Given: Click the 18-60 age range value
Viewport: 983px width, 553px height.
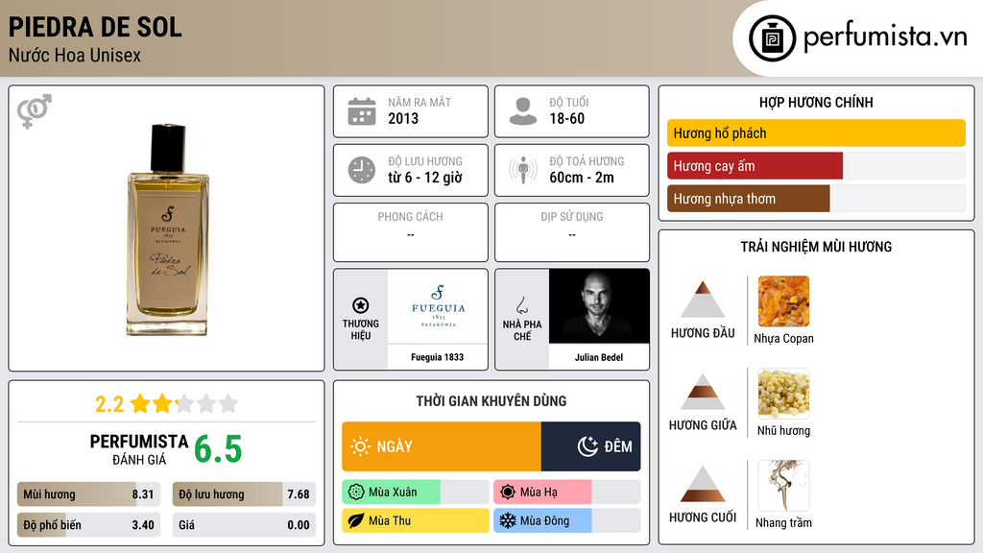Looking at the screenshot, I should coord(566,118).
